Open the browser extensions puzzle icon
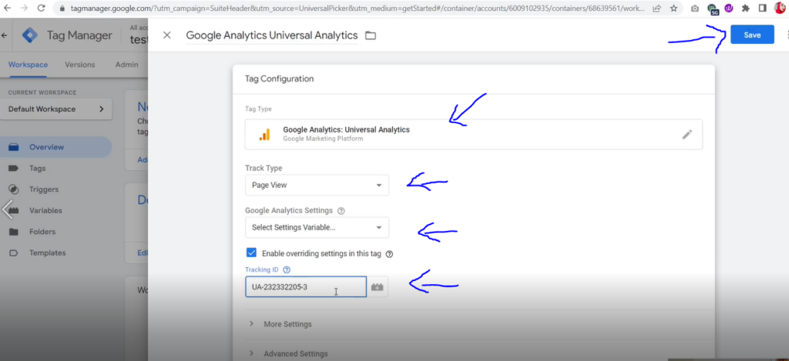Screen dimensions: 789x361 pos(746,8)
